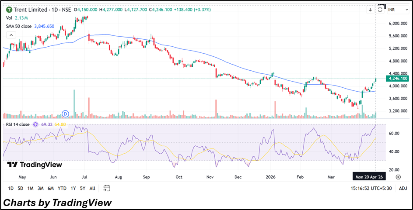Toggle the ADJ adjusted data button

tap(403, 188)
